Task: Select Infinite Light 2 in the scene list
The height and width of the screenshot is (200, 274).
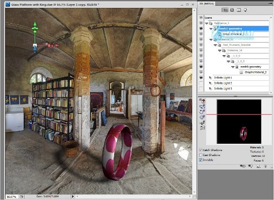Action: click(x=223, y=83)
